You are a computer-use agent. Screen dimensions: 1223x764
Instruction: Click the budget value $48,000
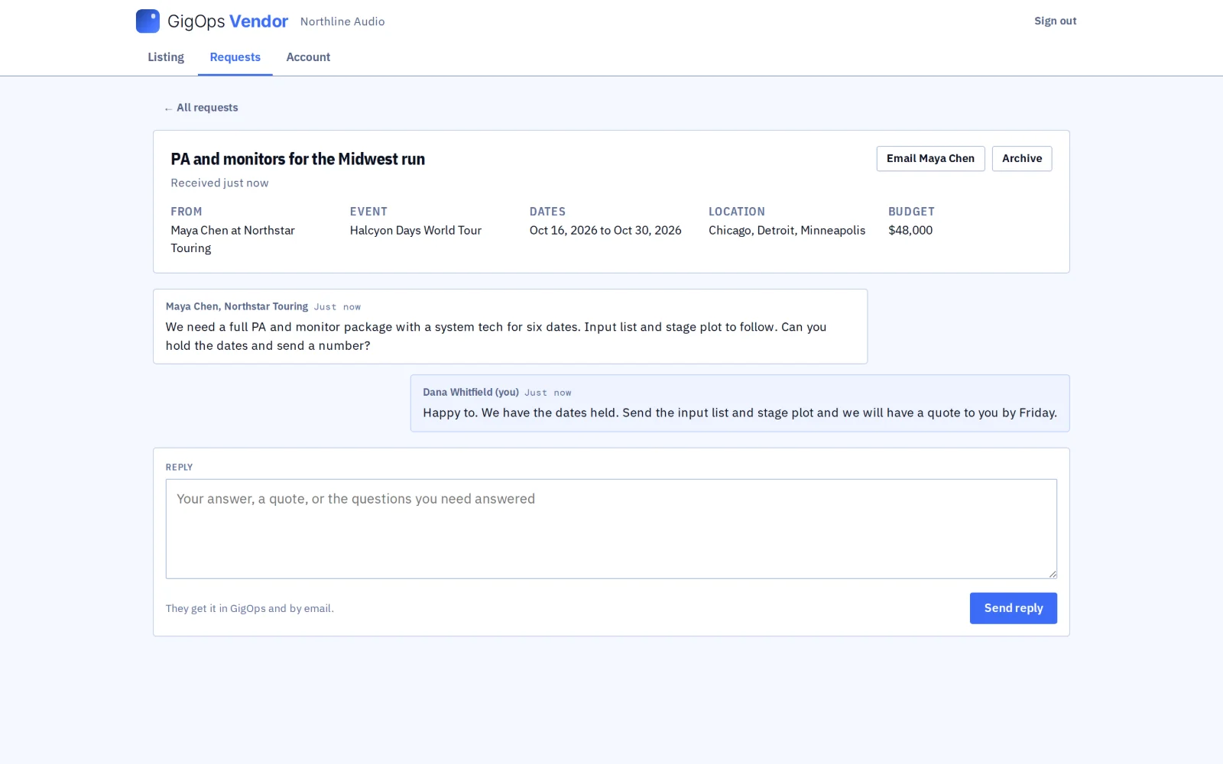pyautogui.click(x=910, y=231)
